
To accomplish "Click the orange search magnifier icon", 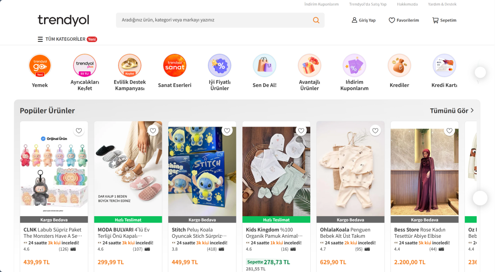I will pos(316,20).
